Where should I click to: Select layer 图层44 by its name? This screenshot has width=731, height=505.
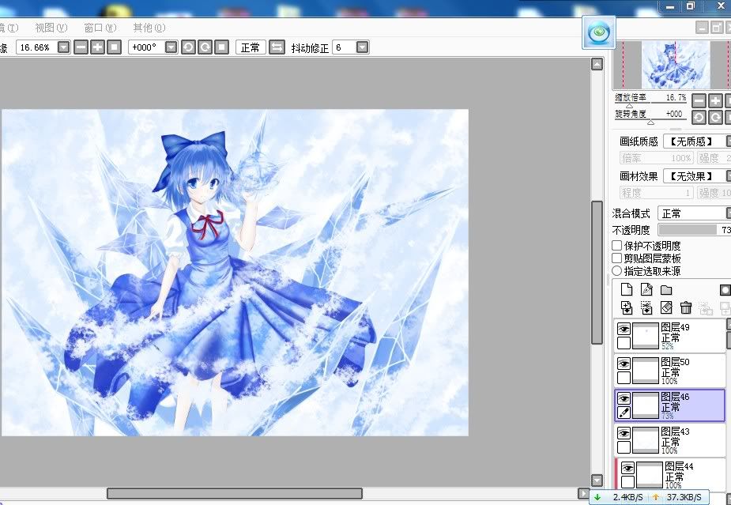point(680,465)
